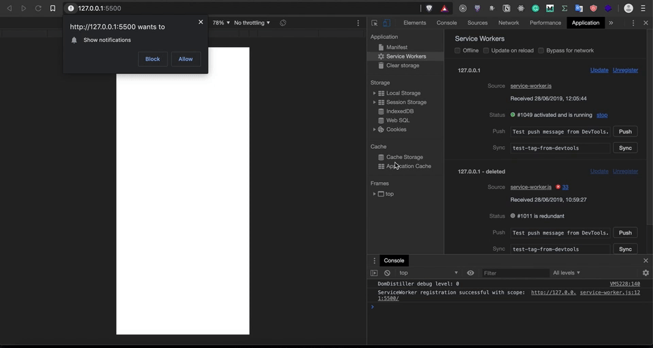Expand Local Storage tree node
This screenshot has width=653, height=348.
coord(374,93)
